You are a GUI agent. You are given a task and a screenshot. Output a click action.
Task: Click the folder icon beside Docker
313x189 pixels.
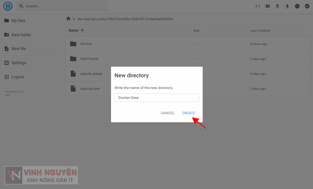pos(73,43)
